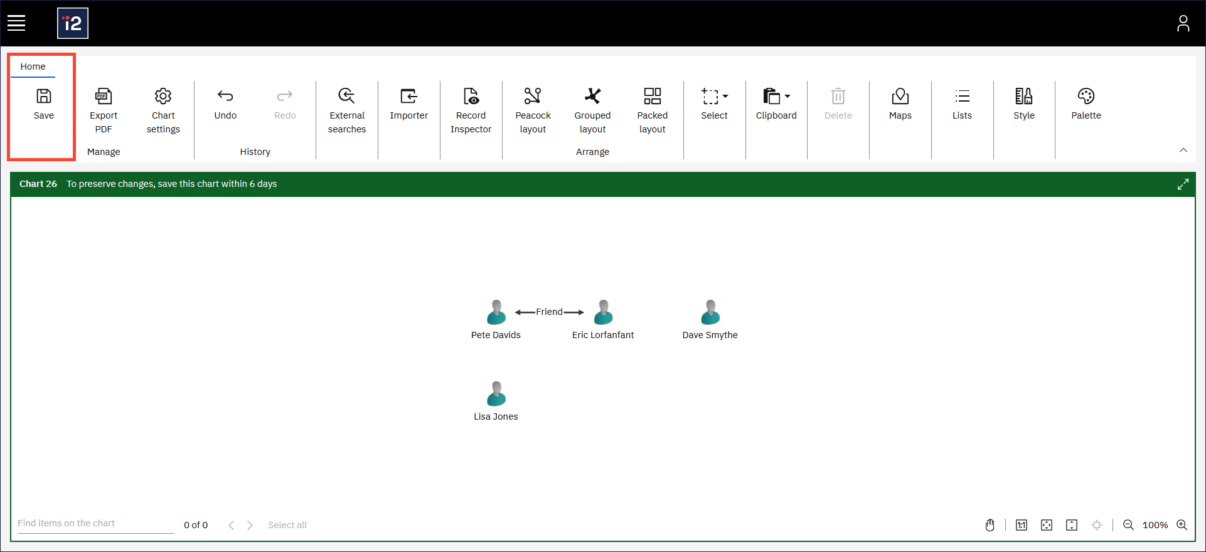
Task: Toggle the pan hand tool
Action: 990,525
